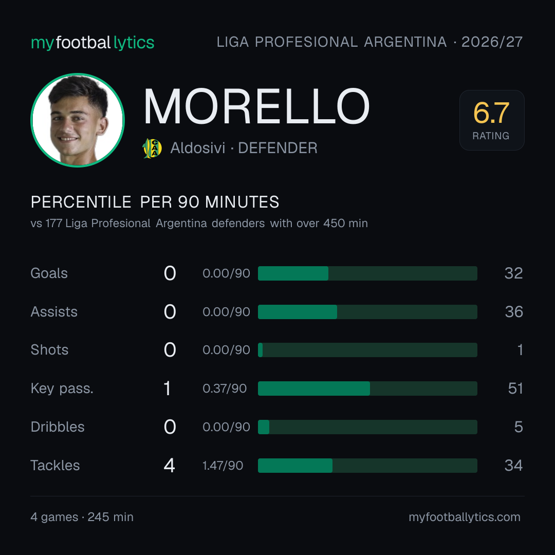Select the Liga Profesional Argentina 2026/27 header

pyautogui.click(x=369, y=42)
